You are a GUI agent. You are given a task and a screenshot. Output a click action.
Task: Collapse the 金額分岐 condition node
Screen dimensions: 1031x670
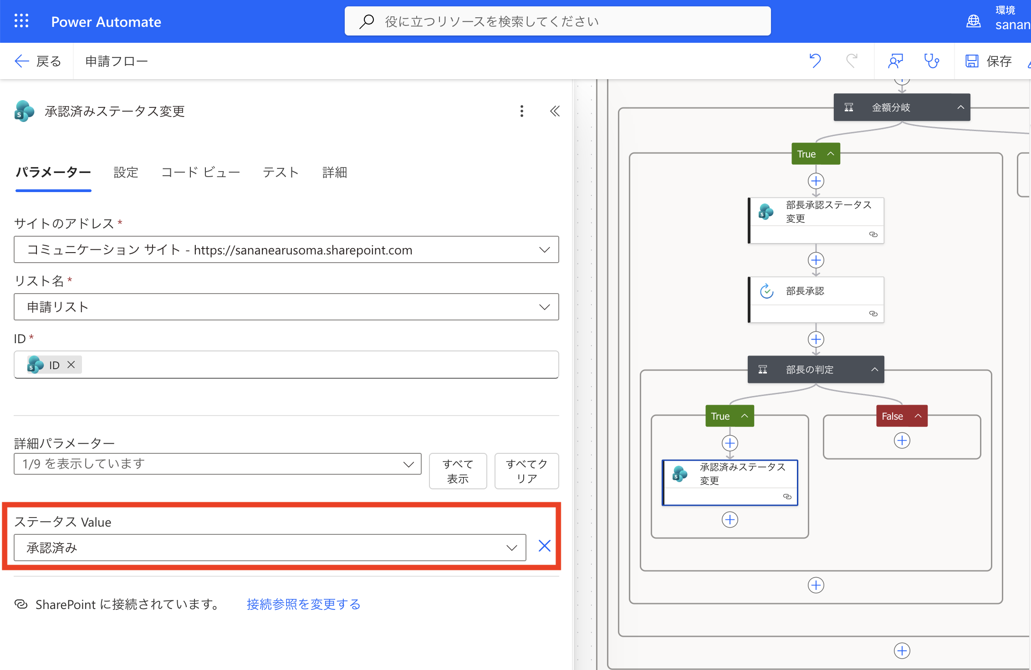tap(961, 107)
